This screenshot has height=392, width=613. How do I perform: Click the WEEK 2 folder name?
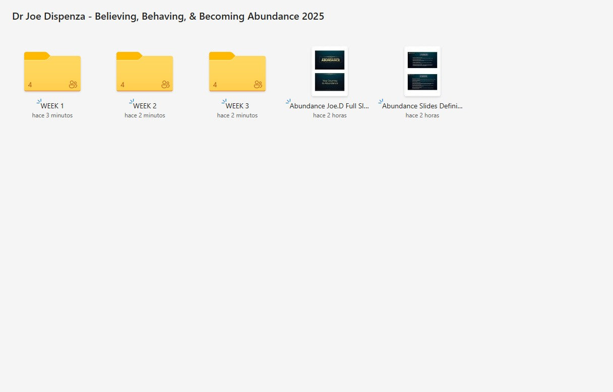pyautogui.click(x=145, y=106)
